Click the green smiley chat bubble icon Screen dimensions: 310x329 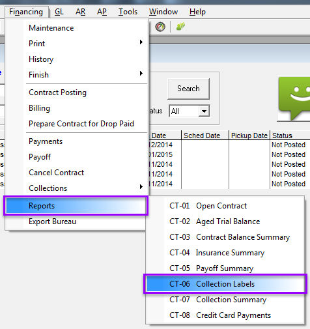(294, 98)
